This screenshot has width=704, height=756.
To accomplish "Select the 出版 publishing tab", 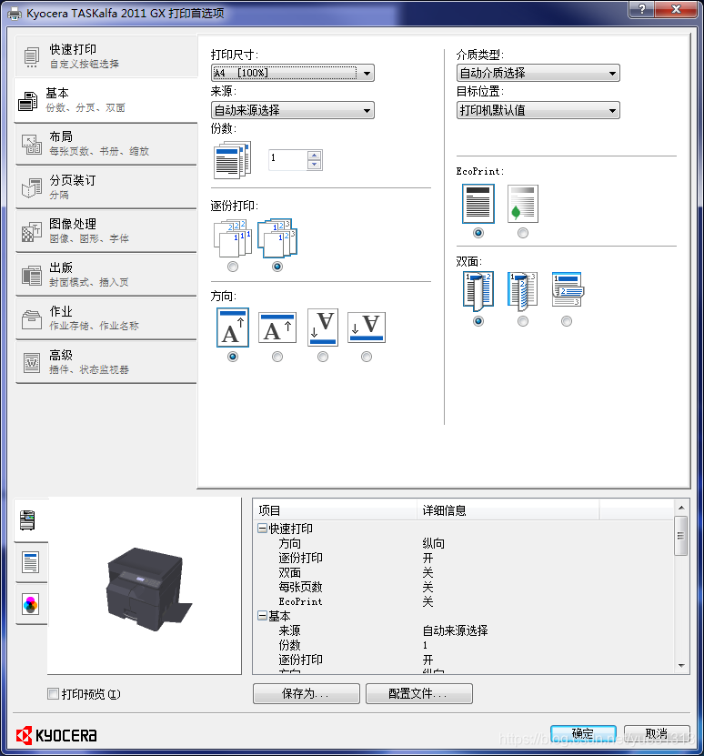I will click(106, 275).
